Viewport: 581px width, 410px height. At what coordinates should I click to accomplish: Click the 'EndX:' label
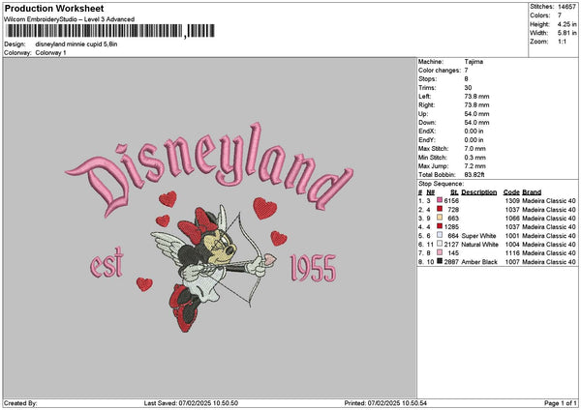pos(427,132)
